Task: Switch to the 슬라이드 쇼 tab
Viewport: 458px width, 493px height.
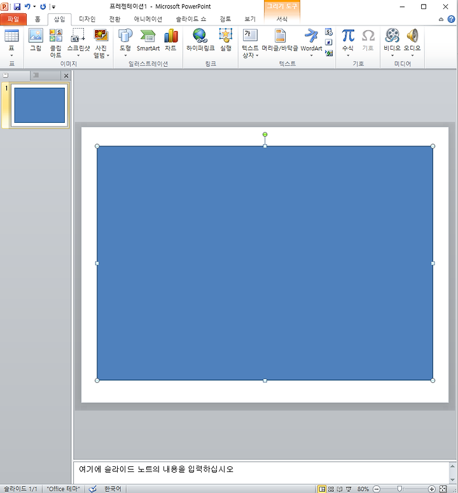Action: click(x=191, y=19)
